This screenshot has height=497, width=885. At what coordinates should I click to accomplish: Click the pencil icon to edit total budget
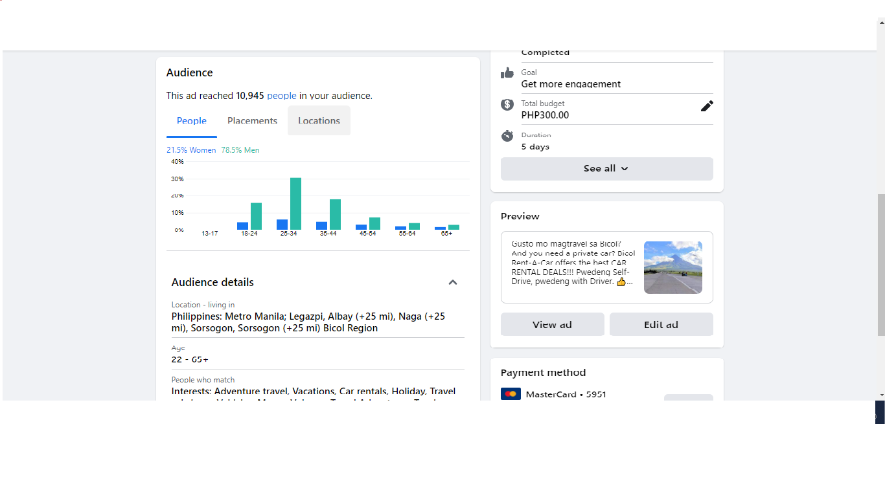click(707, 106)
